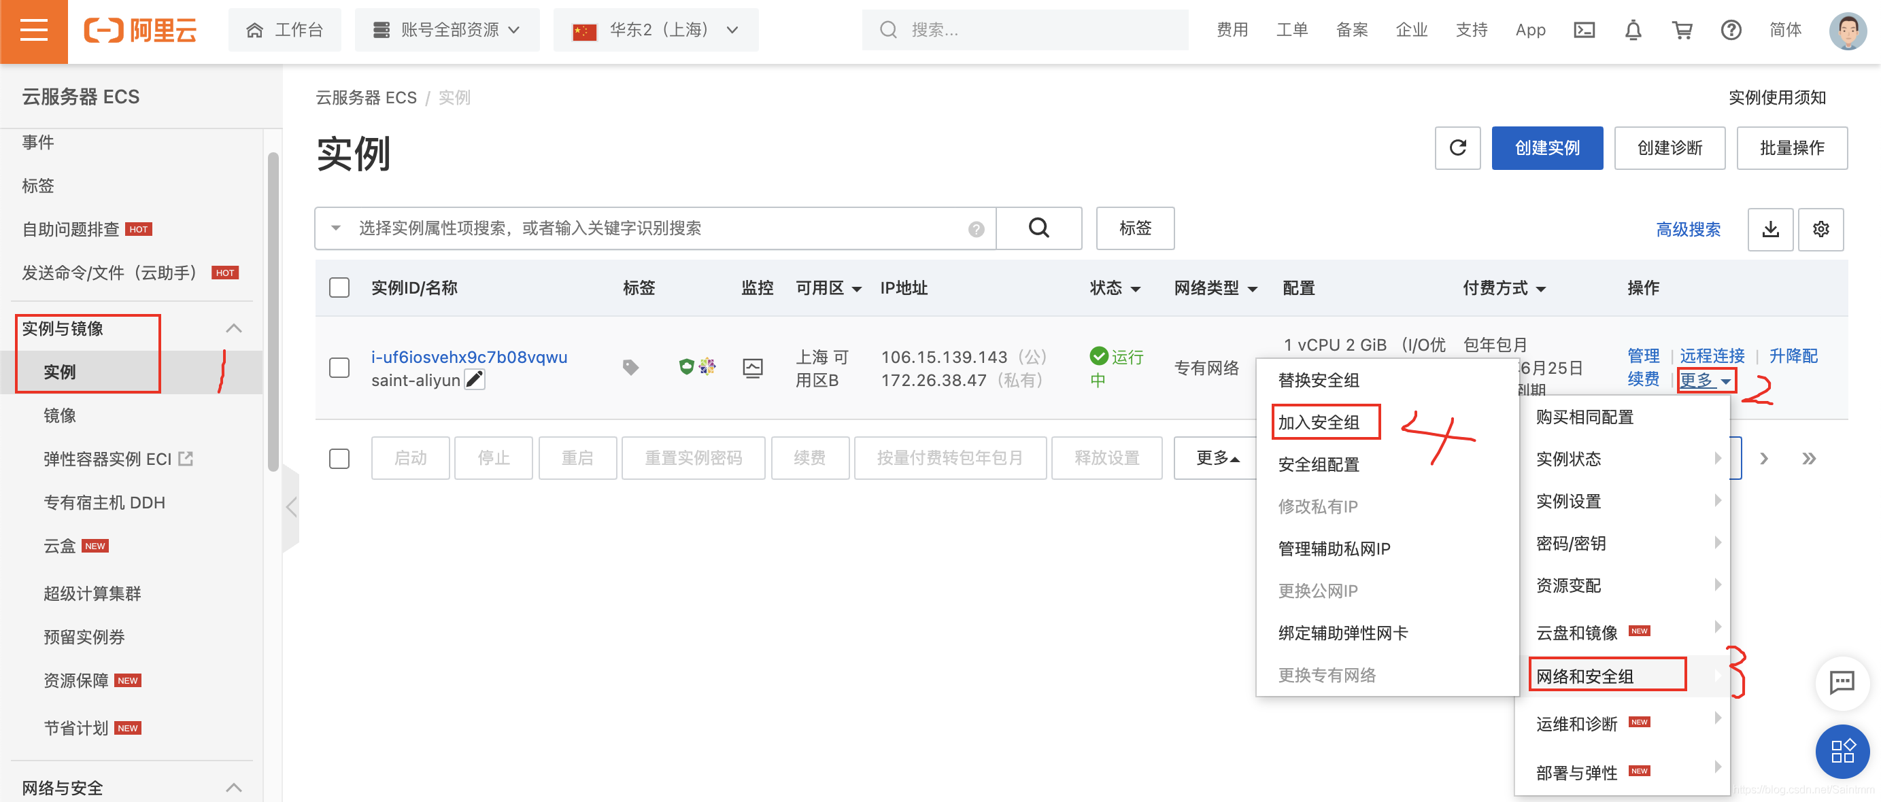This screenshot has width=1881, height=802.
Task: Open notifications bell icon
Action: [1633, 30]
